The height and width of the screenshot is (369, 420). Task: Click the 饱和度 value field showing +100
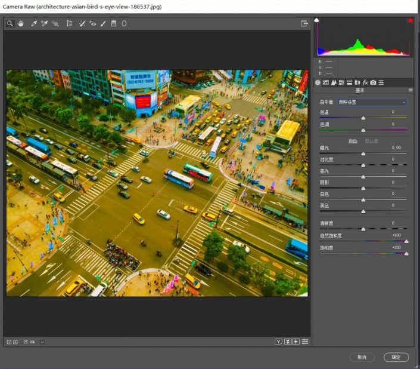[396, 247]
